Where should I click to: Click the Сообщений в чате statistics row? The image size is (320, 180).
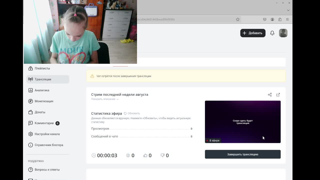(142, 136)
